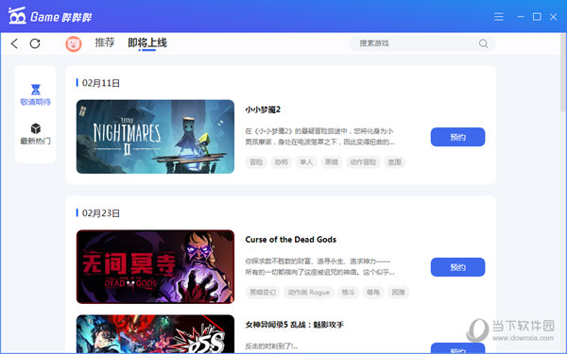This screenshot has width=567, height=354.
Task: Click the vertical scrollbar on the right
Action: pos(563,73)
